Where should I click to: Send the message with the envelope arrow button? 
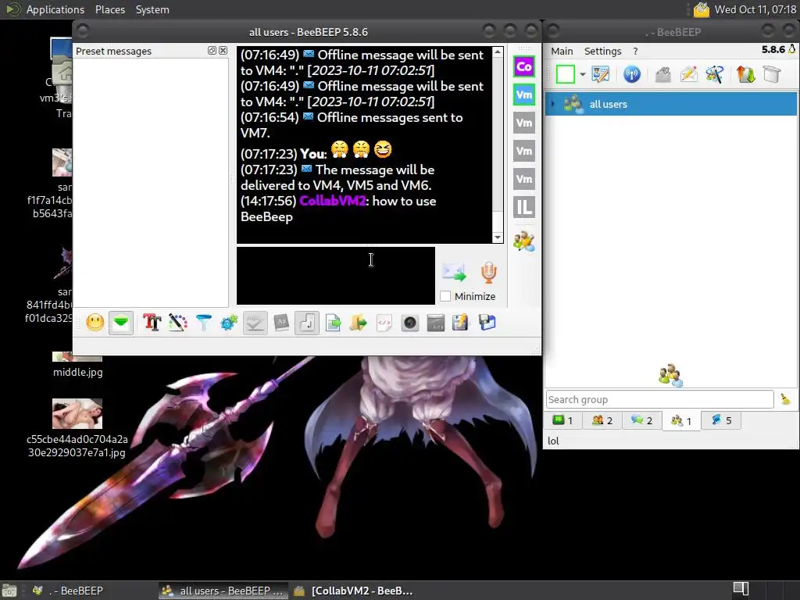(x=454, y=273)
